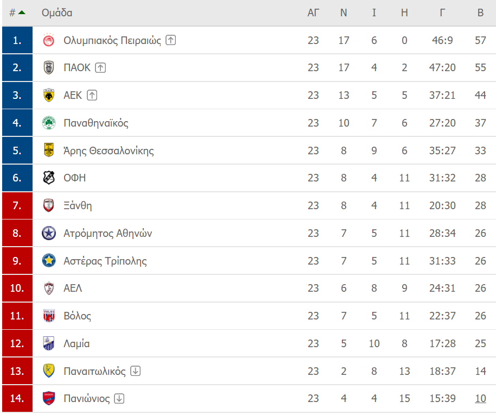Click the red position 7 rank cell

pos(17,205)
